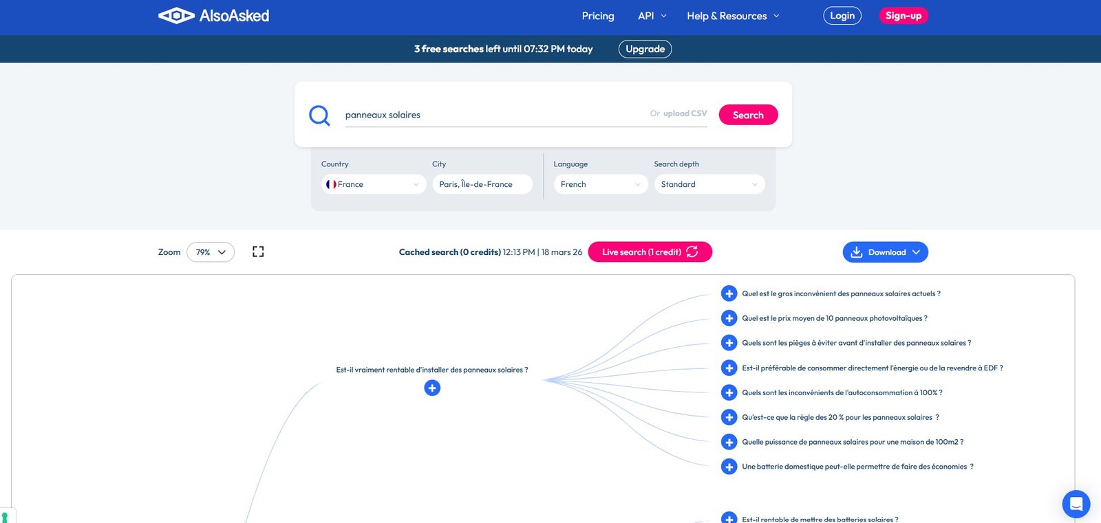Click 'Une batterie domestique peut-elle' text
Image resolution: width=1101 pixels, height=523 pixels.
857,467
